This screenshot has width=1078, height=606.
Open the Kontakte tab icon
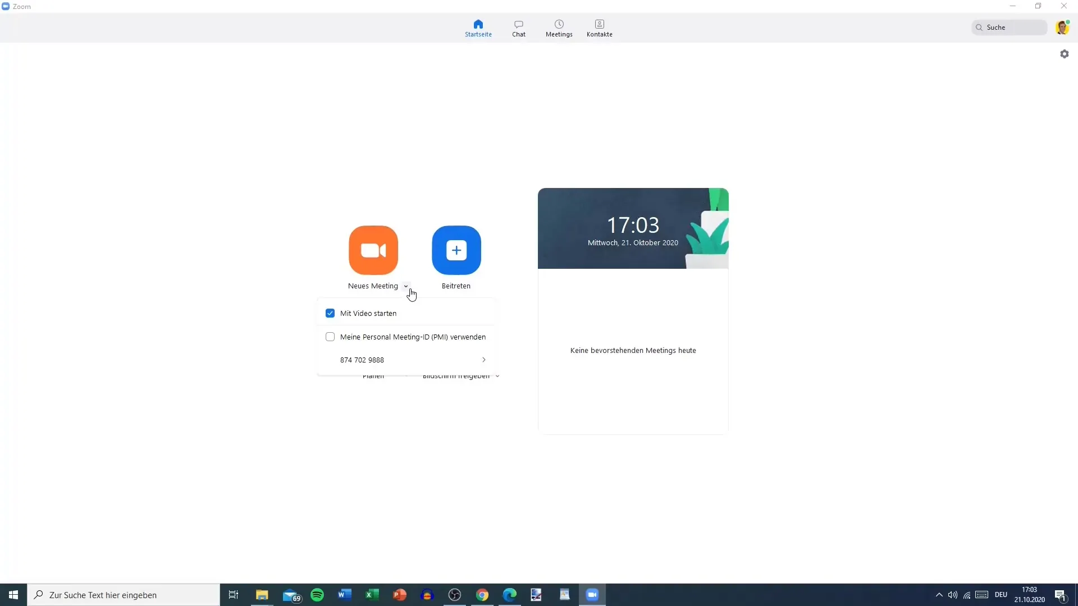[x=600, y=25]
